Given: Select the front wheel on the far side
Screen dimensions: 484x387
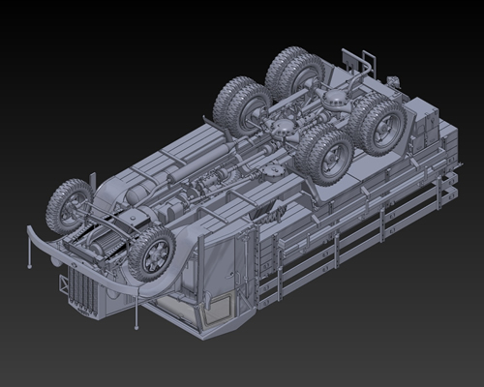Looking at the screenshot, I should coord(69,206).
